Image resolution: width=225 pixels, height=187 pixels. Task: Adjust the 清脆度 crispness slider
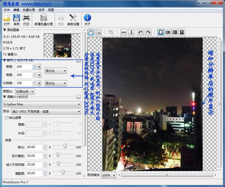point(63,172)
